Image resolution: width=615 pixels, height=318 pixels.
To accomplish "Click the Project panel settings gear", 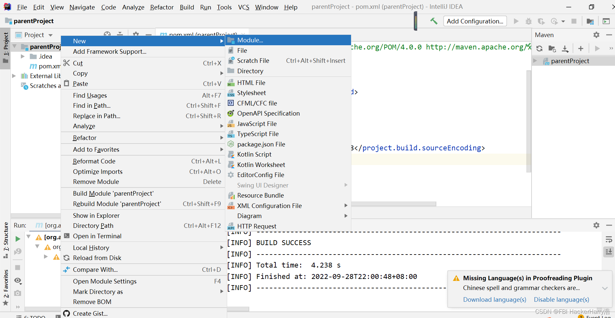I will [x=136, y=34].
